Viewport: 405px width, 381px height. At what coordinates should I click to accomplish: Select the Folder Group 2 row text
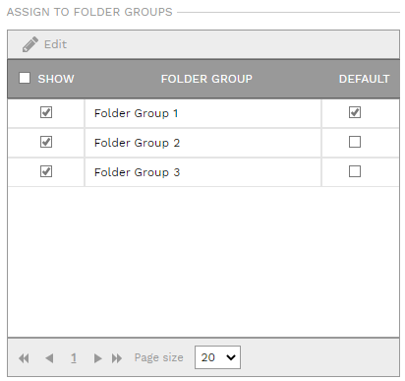(137, 143)
